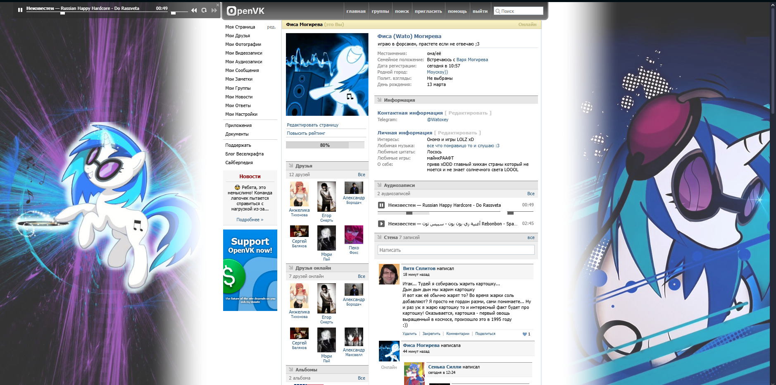This screenshot has width=776, height=385.
Task: Open the главная menu item
Action: tap(356, 11)
